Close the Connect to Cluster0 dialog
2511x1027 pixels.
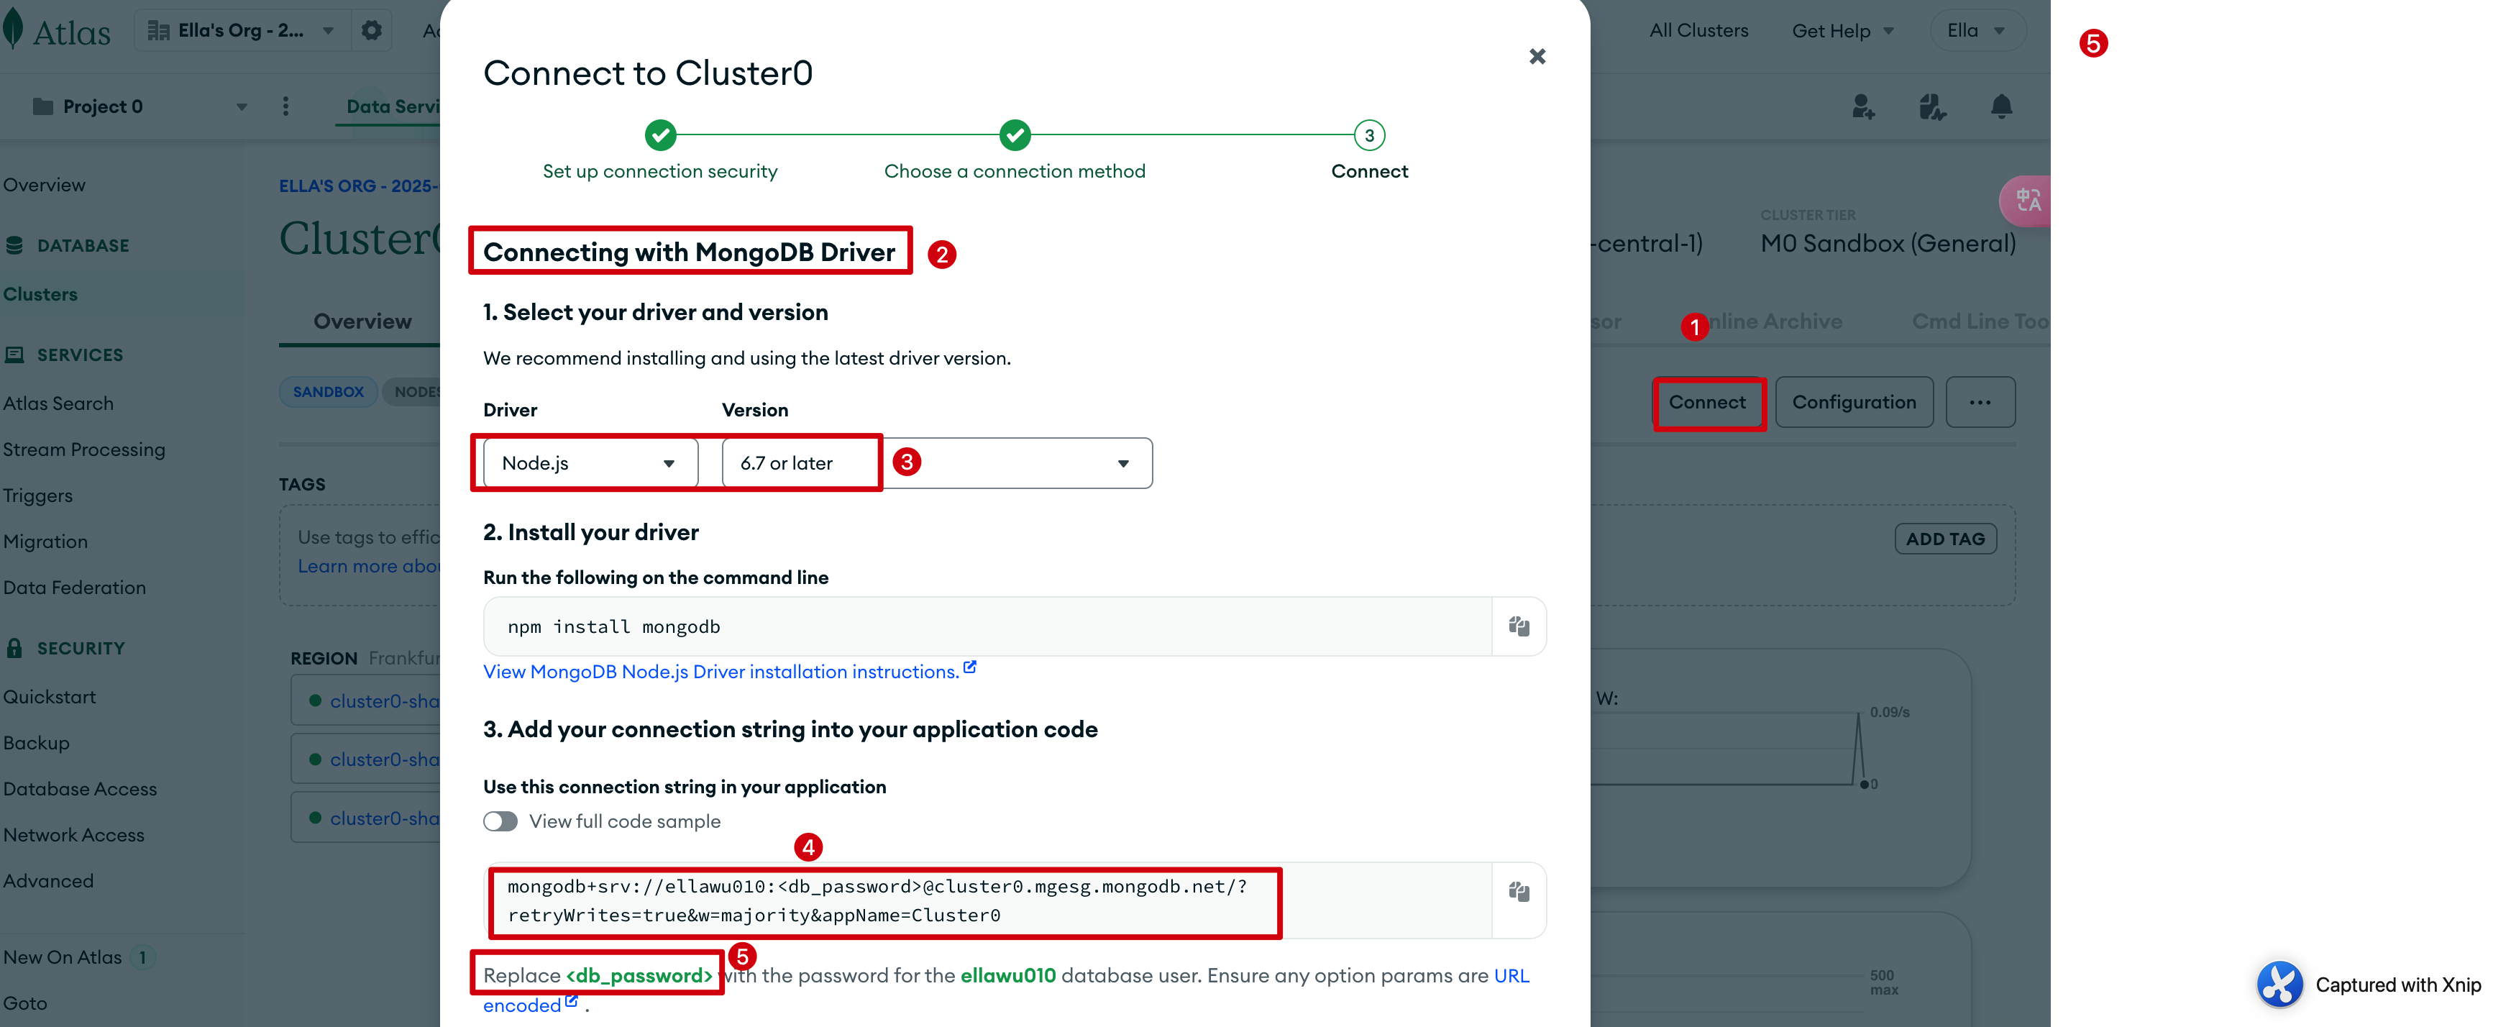coord(1536,57)
